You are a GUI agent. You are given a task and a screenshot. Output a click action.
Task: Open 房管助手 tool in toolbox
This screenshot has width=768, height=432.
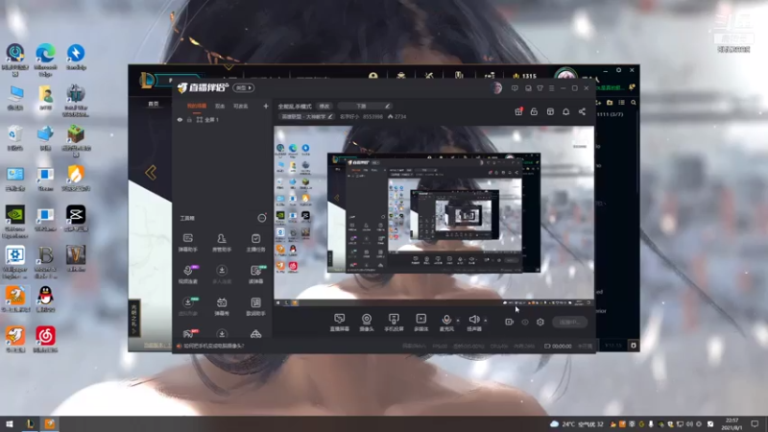pyautogui.click(x=222, y=243)
